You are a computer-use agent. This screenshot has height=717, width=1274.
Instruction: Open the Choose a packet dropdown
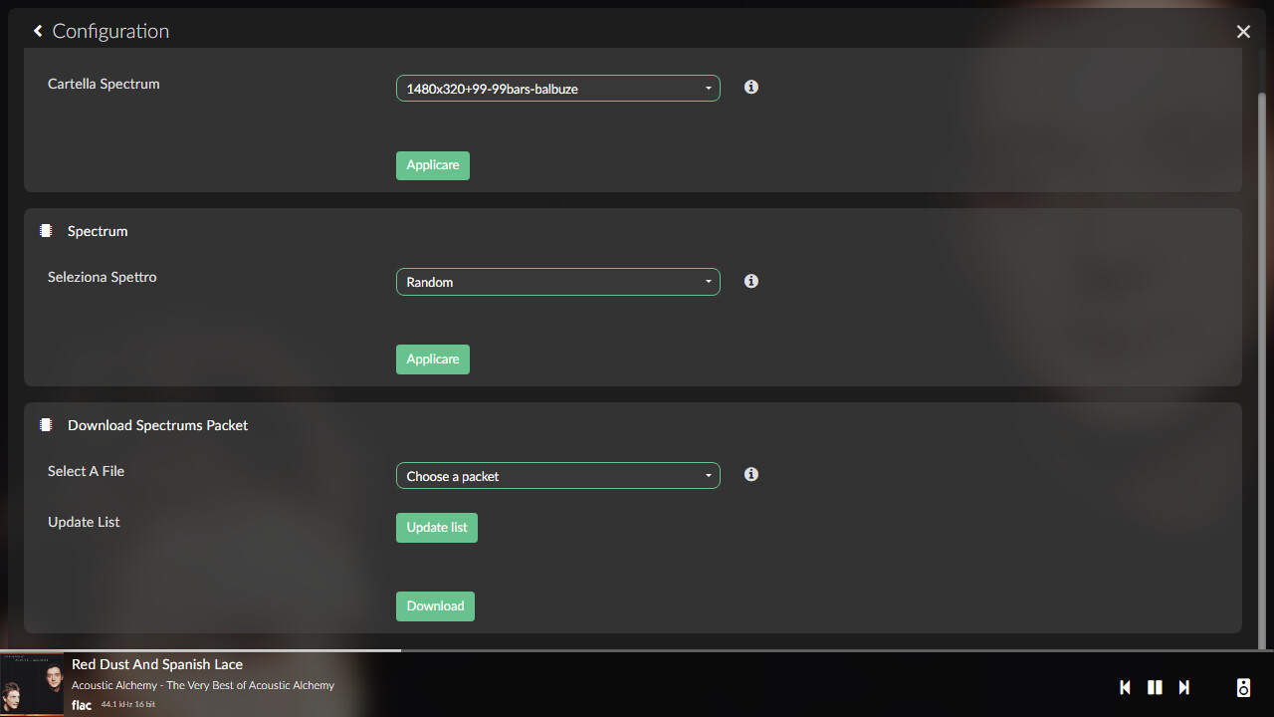557,476
